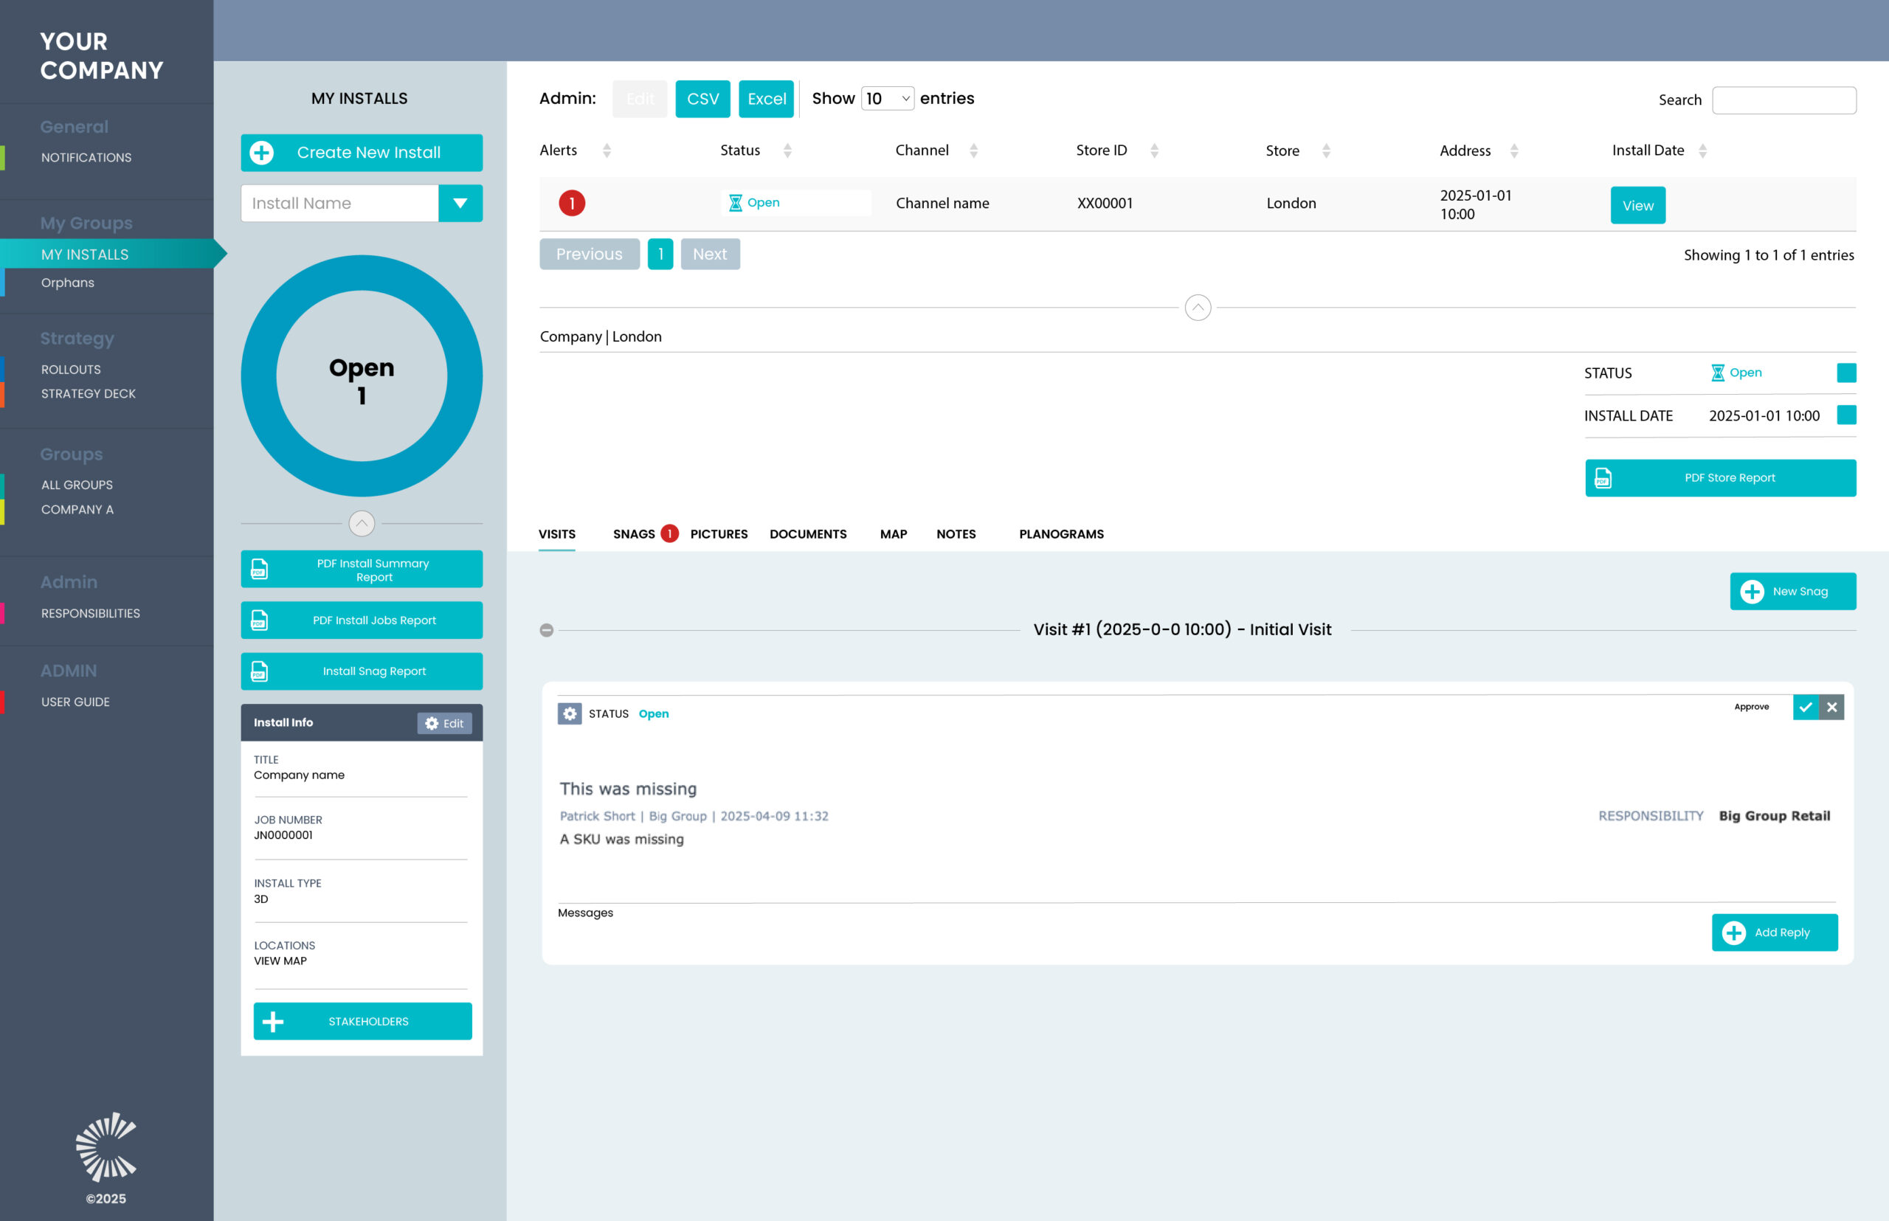Download the PDF Store Report
Viewport: 1889px width, 1221px height.
coord(1720,478)
